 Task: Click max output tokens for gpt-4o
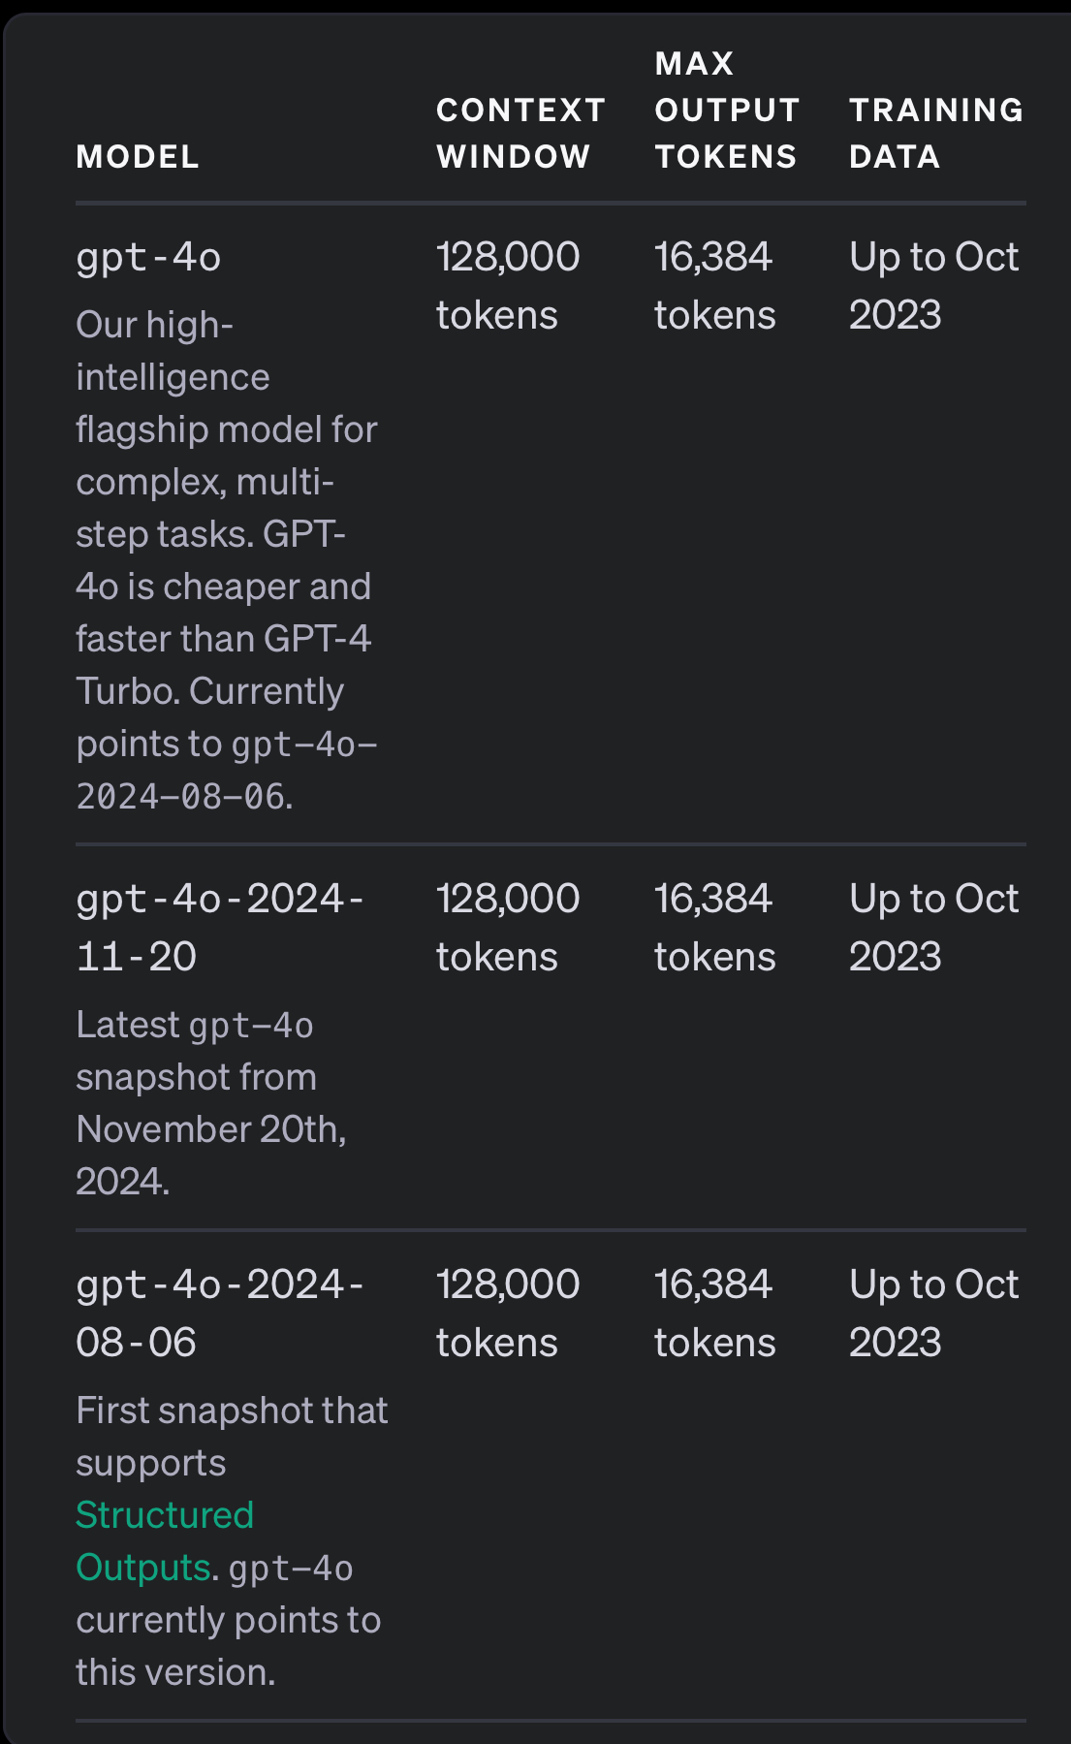pyautogui.click(x=714, y=286)
